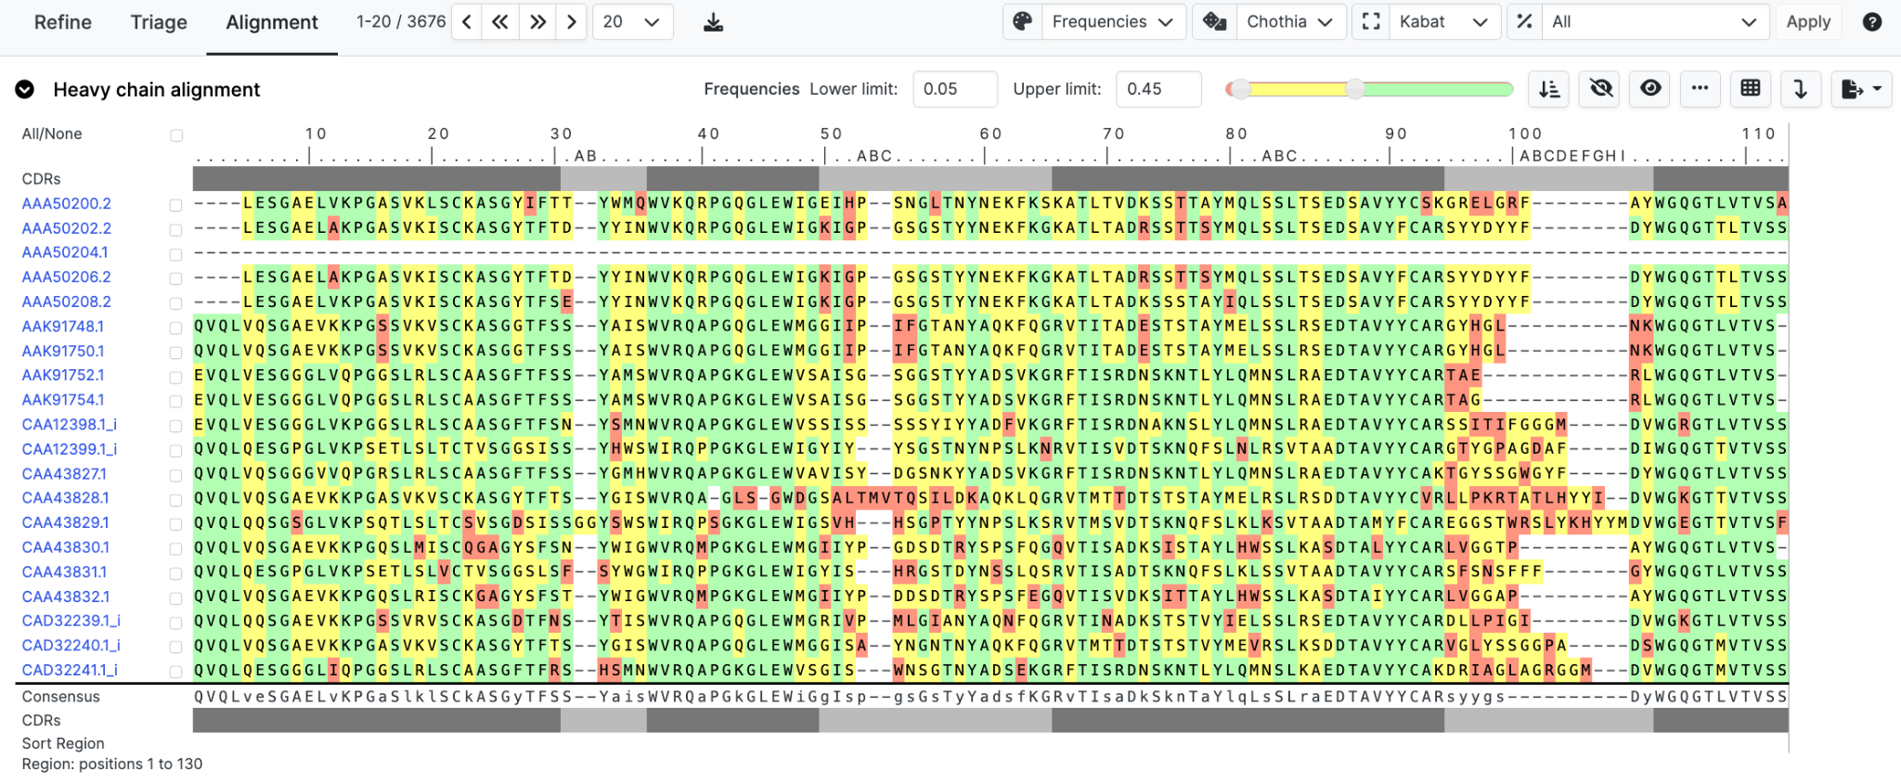Click the Apply button
Screen dimensions: 1901x783
pos(1808,21)
